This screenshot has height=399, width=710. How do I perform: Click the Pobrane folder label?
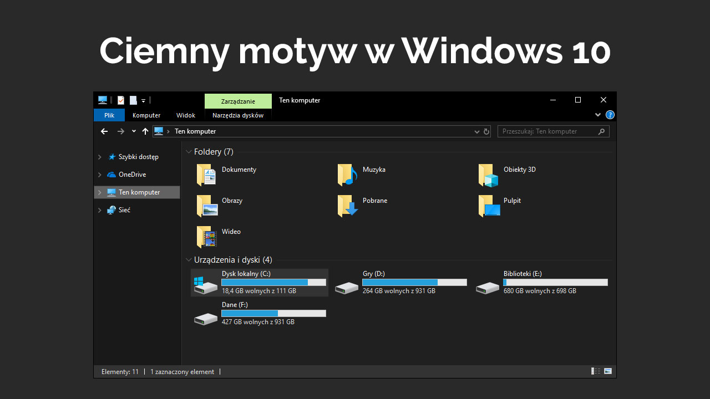click(x=375, y=201)
